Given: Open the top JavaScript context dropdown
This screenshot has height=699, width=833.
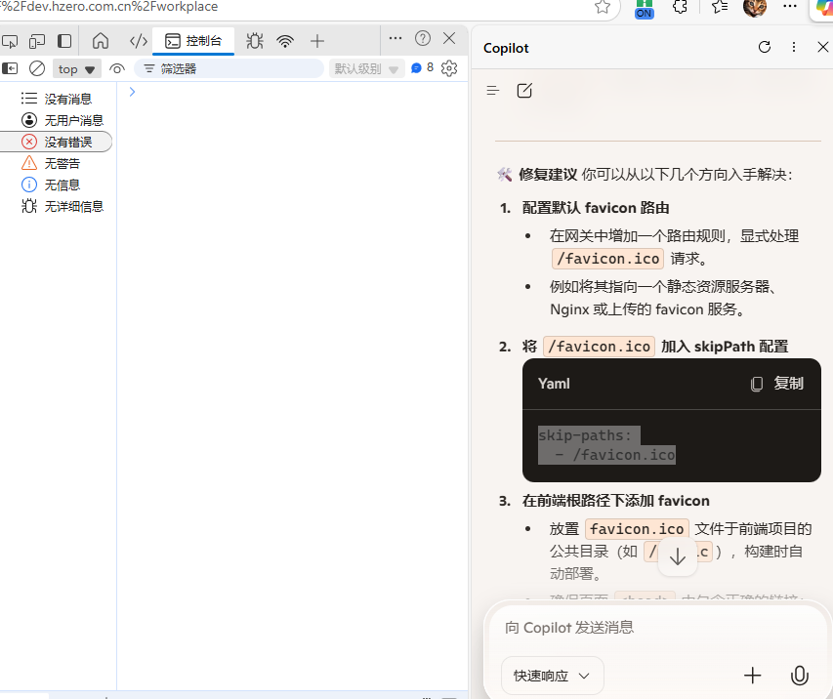Looking at the screenshot, I should (x=78, y=68).
